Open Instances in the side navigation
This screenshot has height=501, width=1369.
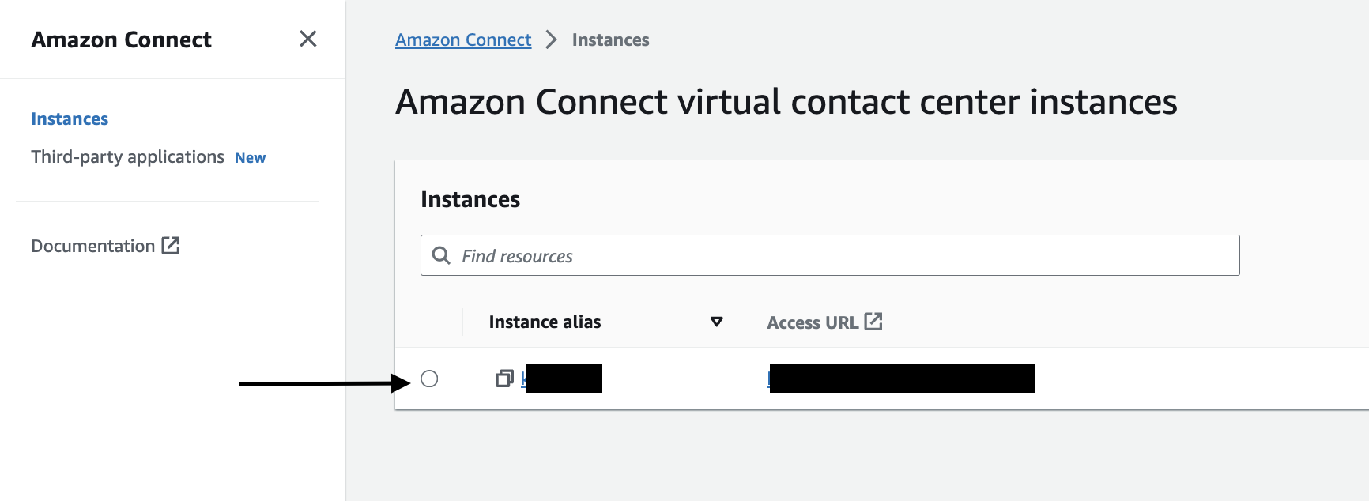(x=70, y=119)
